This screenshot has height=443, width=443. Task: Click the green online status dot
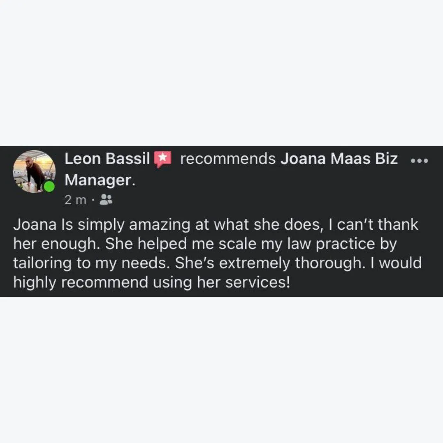(x=49, y=187)
